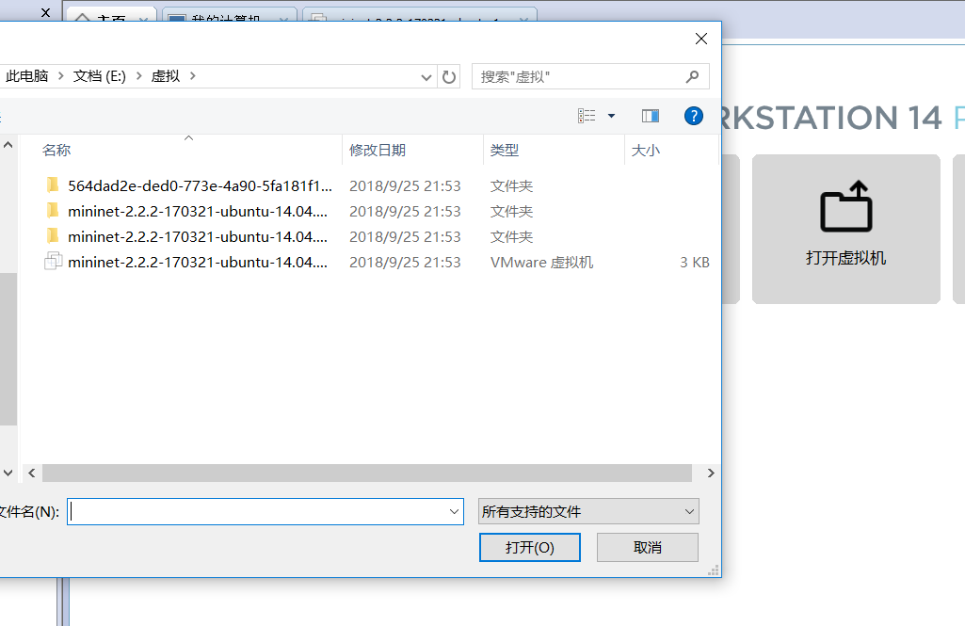The width and height of the screenshot is (965, 626).
Task: Open help with the blue question mark
Action: pyautogui.click(x=694, y=116)
